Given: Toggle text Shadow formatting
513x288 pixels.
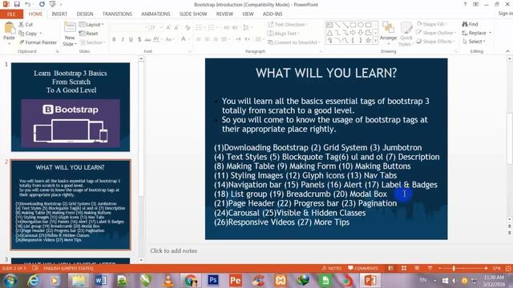Looking at the screenshot, I should pyautogui.click(x=139, y=39).
